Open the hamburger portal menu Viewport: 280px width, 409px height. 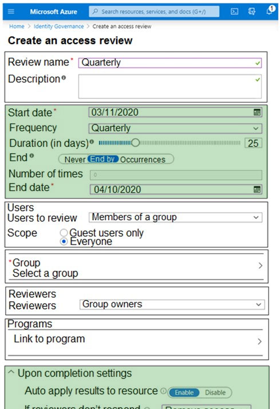click(x=11, y=11)
